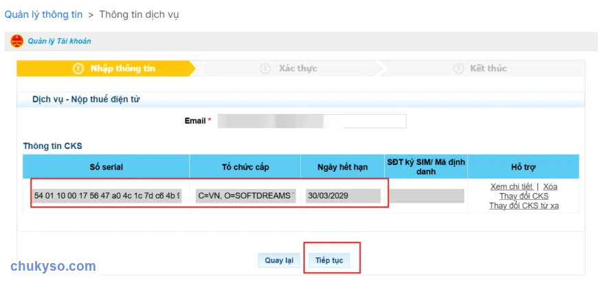Click the Thay đổi CKS link
The image size is (598, 281).
pos(524,196)
